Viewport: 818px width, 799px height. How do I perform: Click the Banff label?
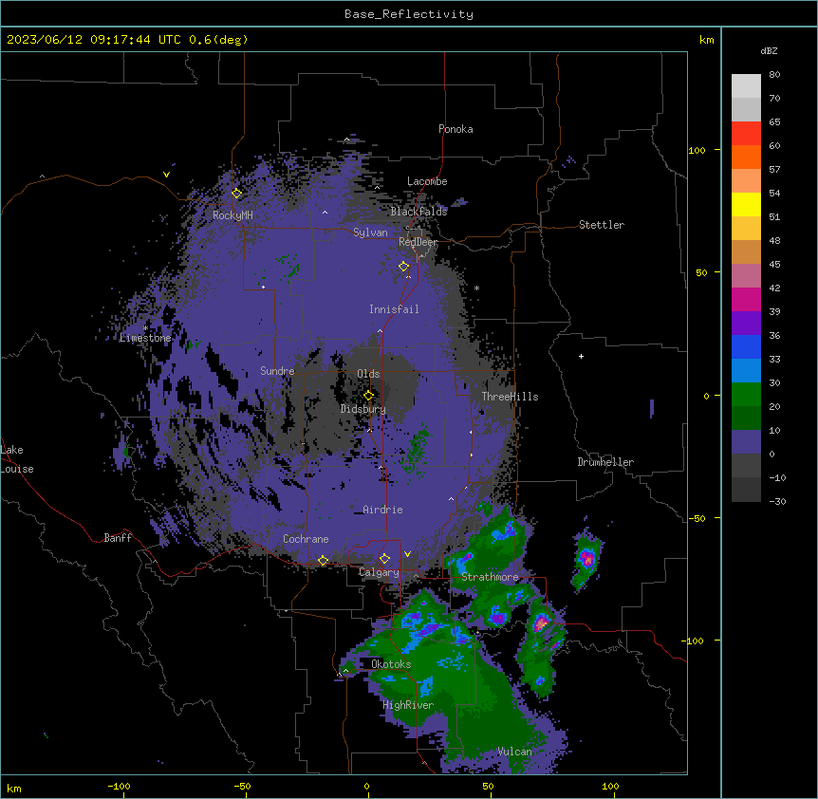coord(118,538)
